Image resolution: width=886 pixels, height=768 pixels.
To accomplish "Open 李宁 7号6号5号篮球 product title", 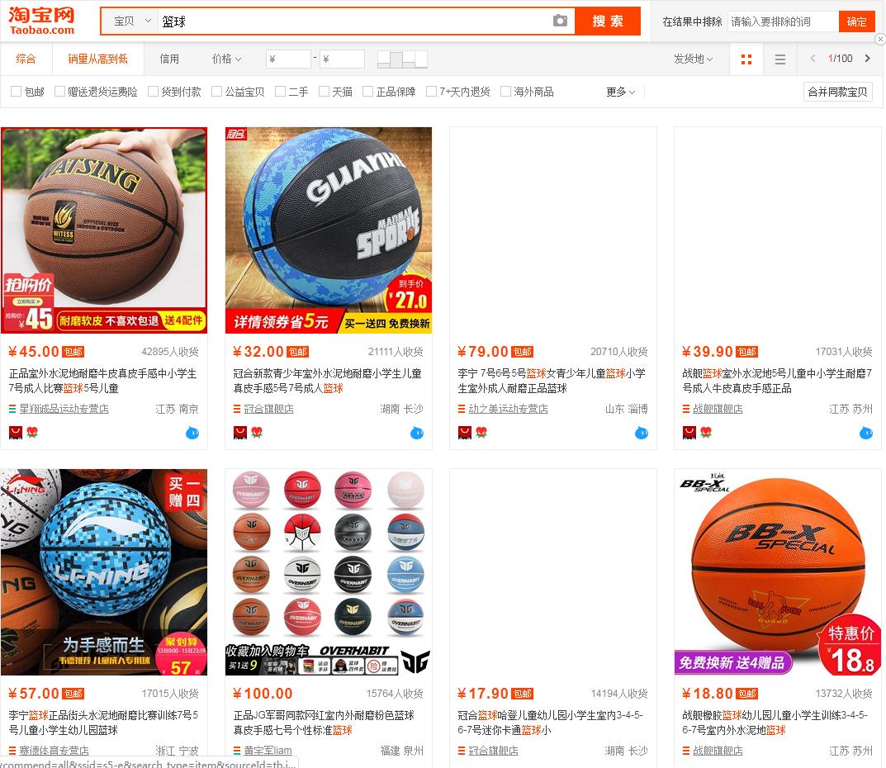I will 552,381.
